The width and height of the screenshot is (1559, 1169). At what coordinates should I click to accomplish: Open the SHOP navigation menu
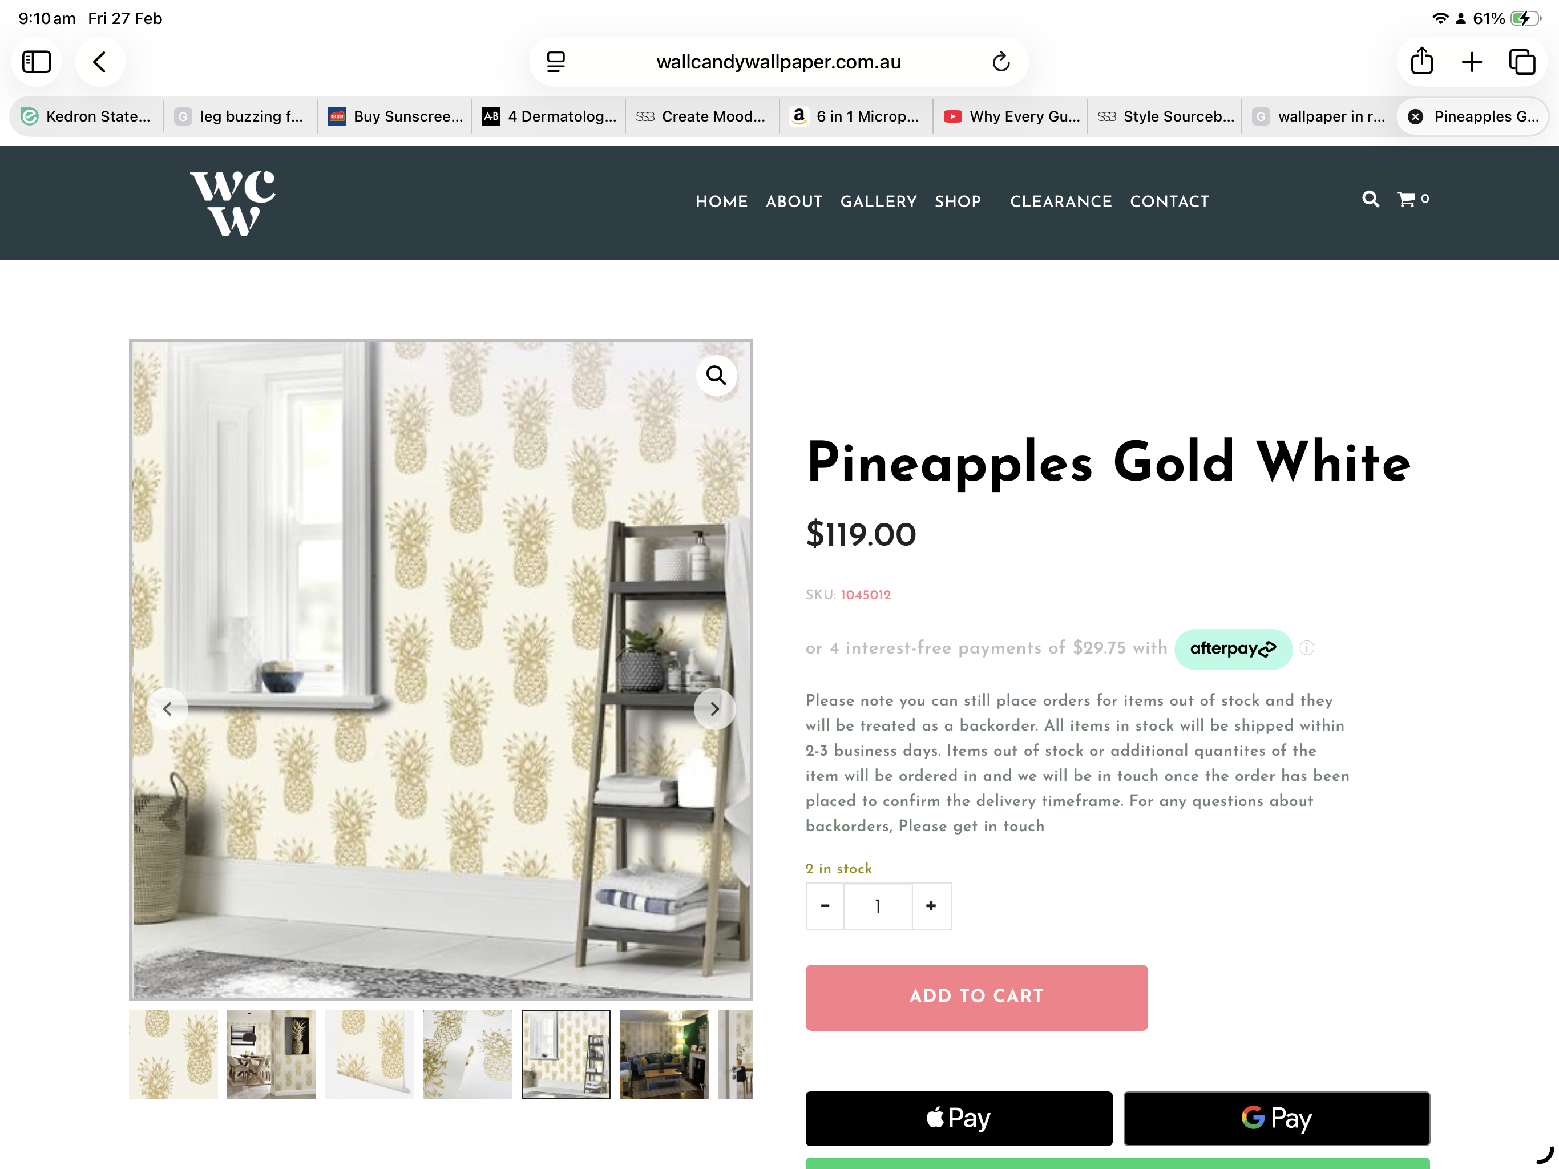point(958,201)
